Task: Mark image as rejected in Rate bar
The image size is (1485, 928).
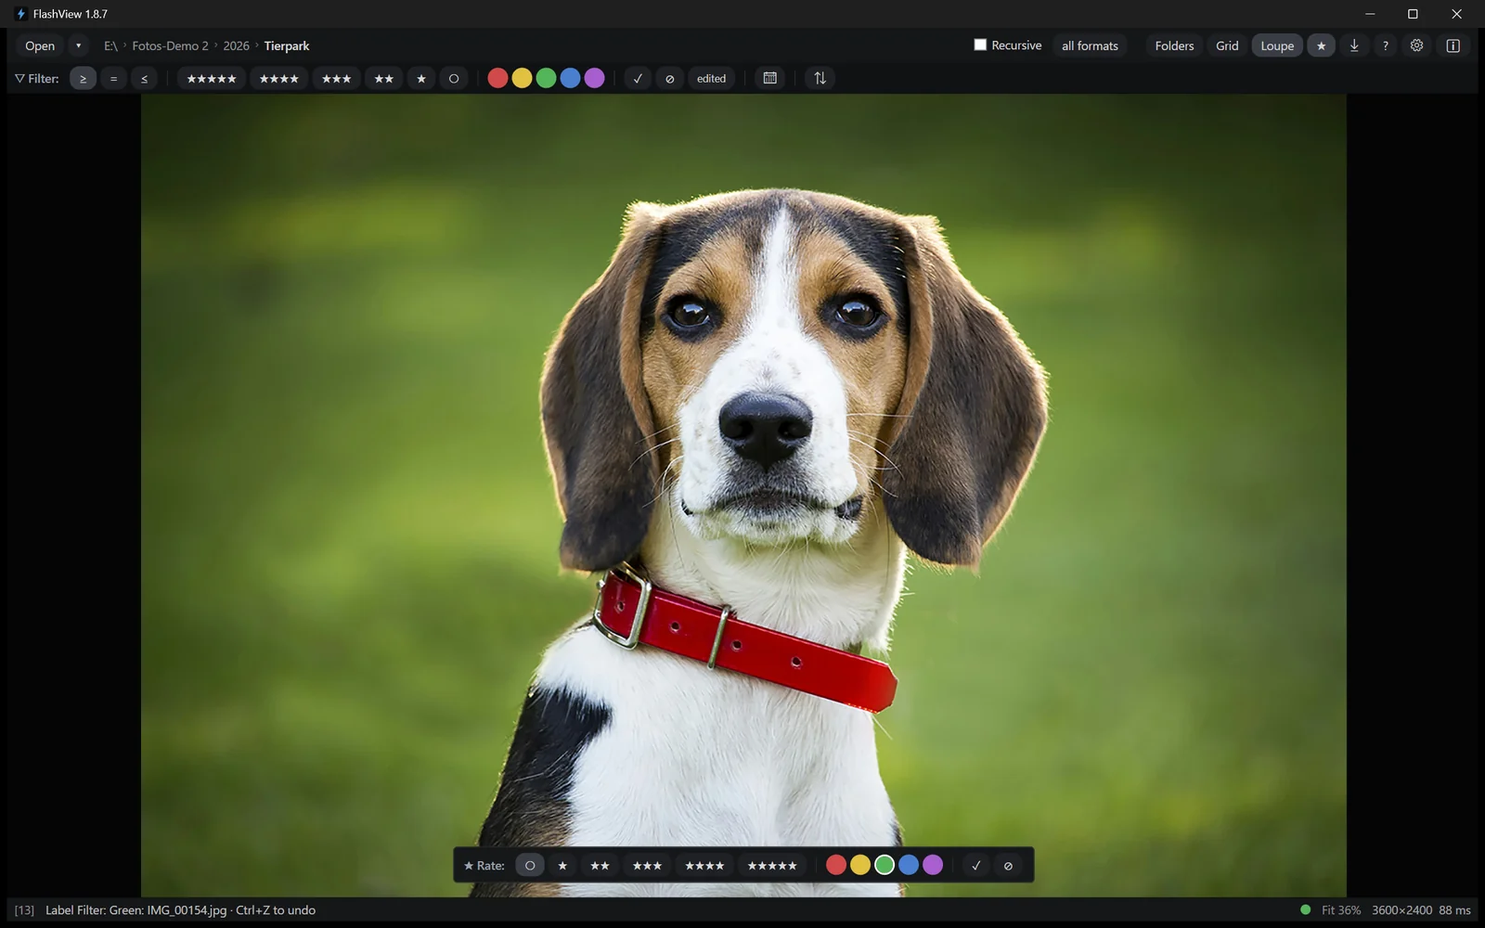Action: tap(1008, 866)
